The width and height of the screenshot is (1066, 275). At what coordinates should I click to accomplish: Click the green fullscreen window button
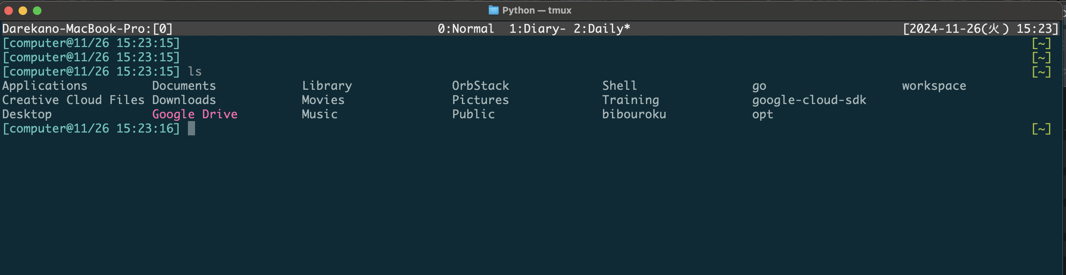pos(37,11)
